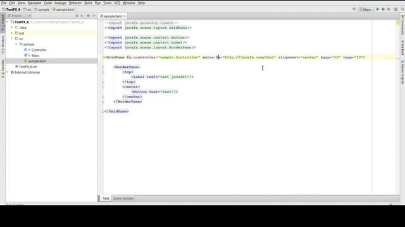405x227 pixels.
Task: Click the yellow inspection indicator at editor top-right
Action: pyautogui.click(x=398, y=23)
